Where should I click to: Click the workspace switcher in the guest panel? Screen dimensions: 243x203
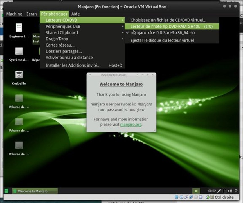196,191
